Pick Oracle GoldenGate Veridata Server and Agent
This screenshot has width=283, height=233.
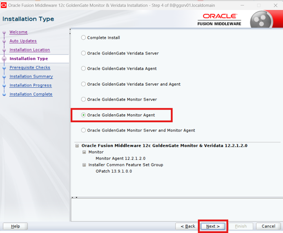[84, 84]
